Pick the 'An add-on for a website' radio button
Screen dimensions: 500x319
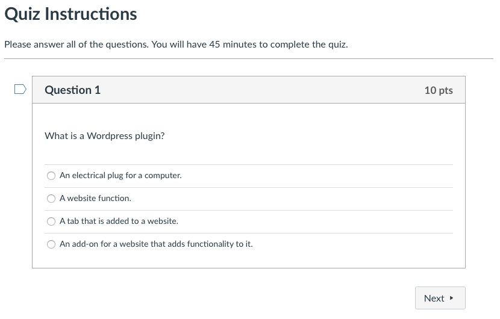51,244
